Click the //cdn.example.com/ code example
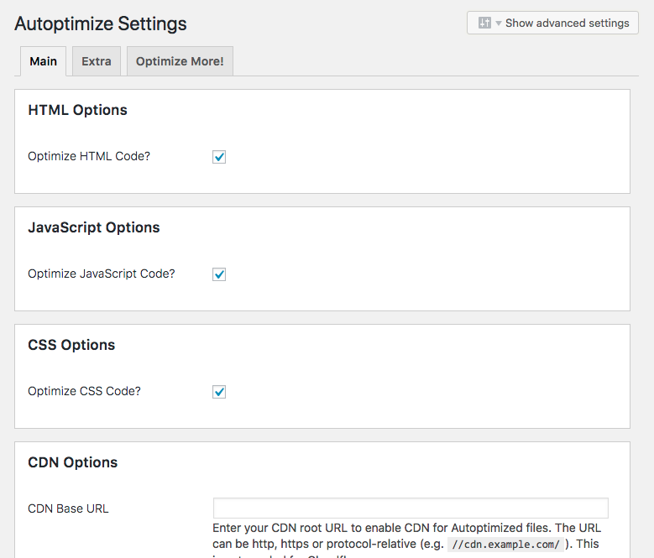Viewport: 654px width, 558px height. [x=505, y=545]
